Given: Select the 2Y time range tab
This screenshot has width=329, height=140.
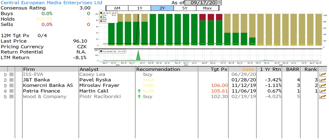Looking at the screenshot, I should pos(162,8).
